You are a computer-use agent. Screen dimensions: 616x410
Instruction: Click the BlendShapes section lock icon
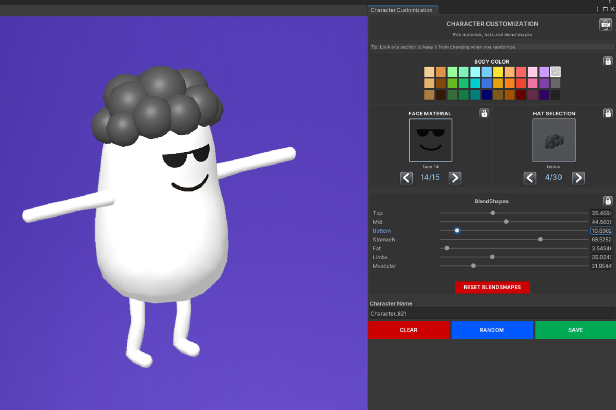(608, 200)
